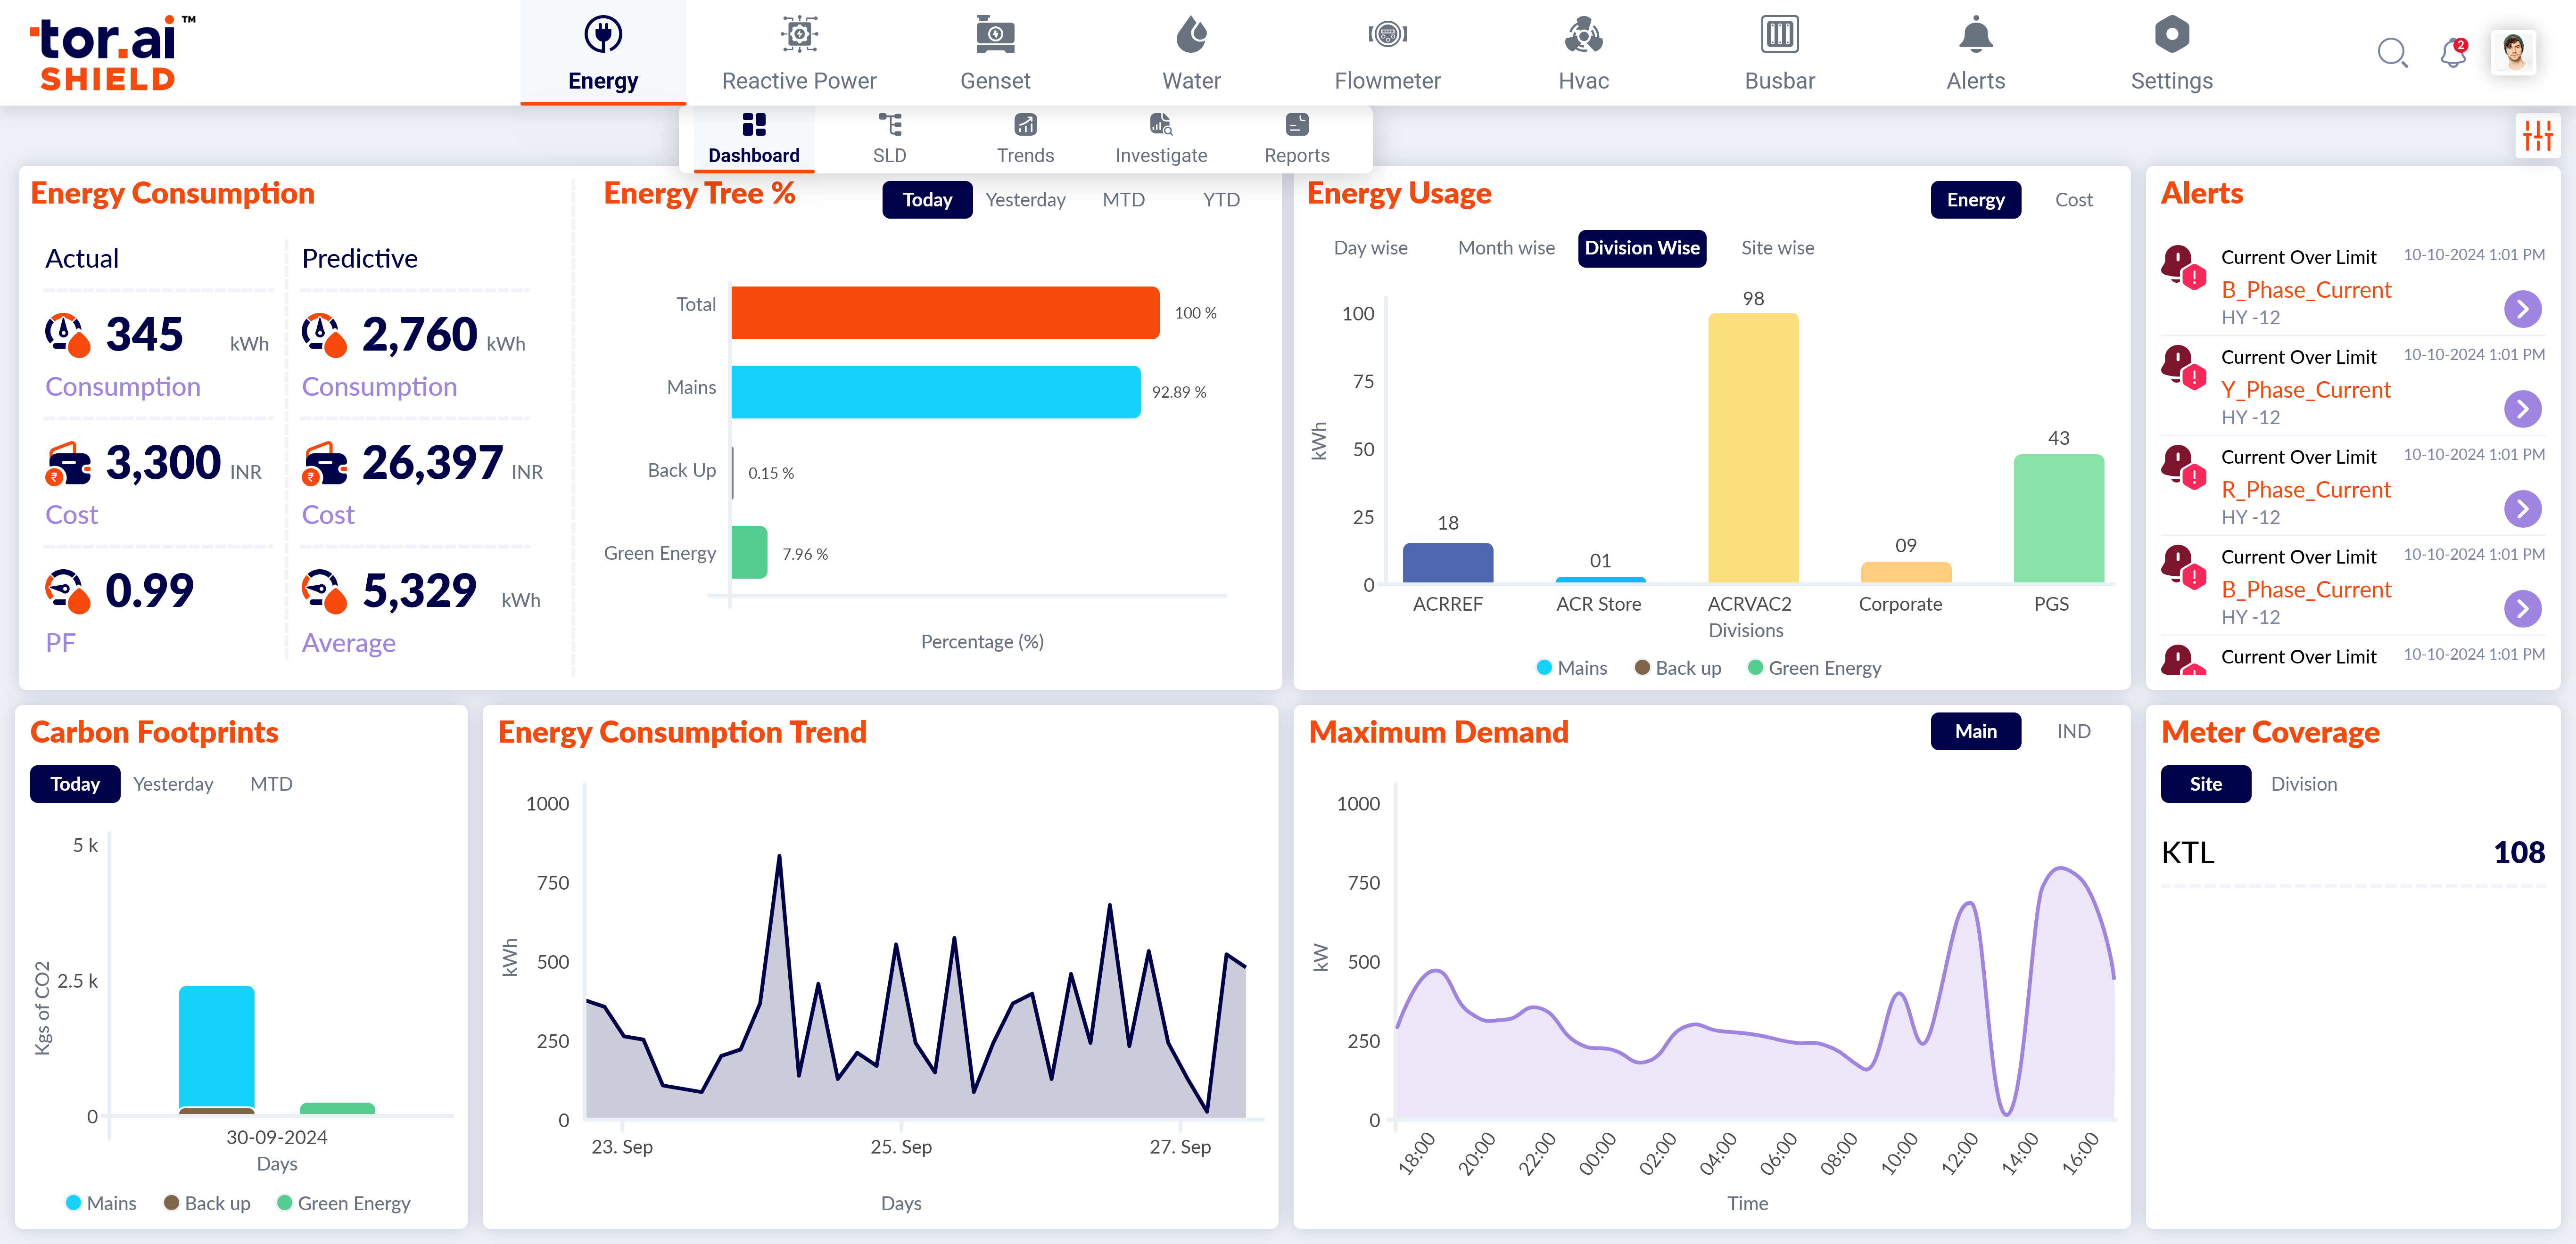Open the notifications bell with badge

2453,52
